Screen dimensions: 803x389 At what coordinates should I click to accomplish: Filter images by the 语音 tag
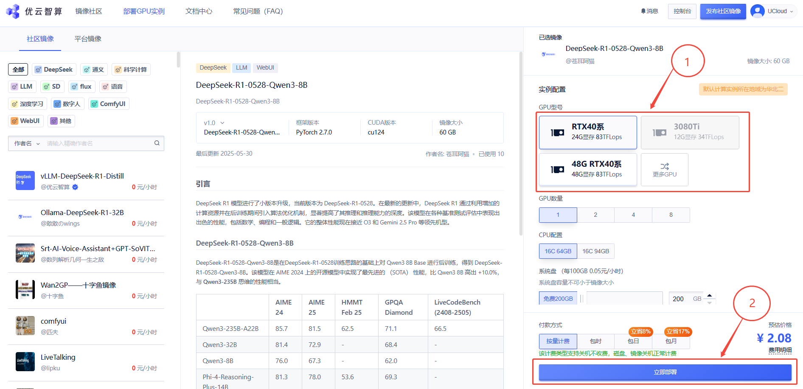click(113, 87)
